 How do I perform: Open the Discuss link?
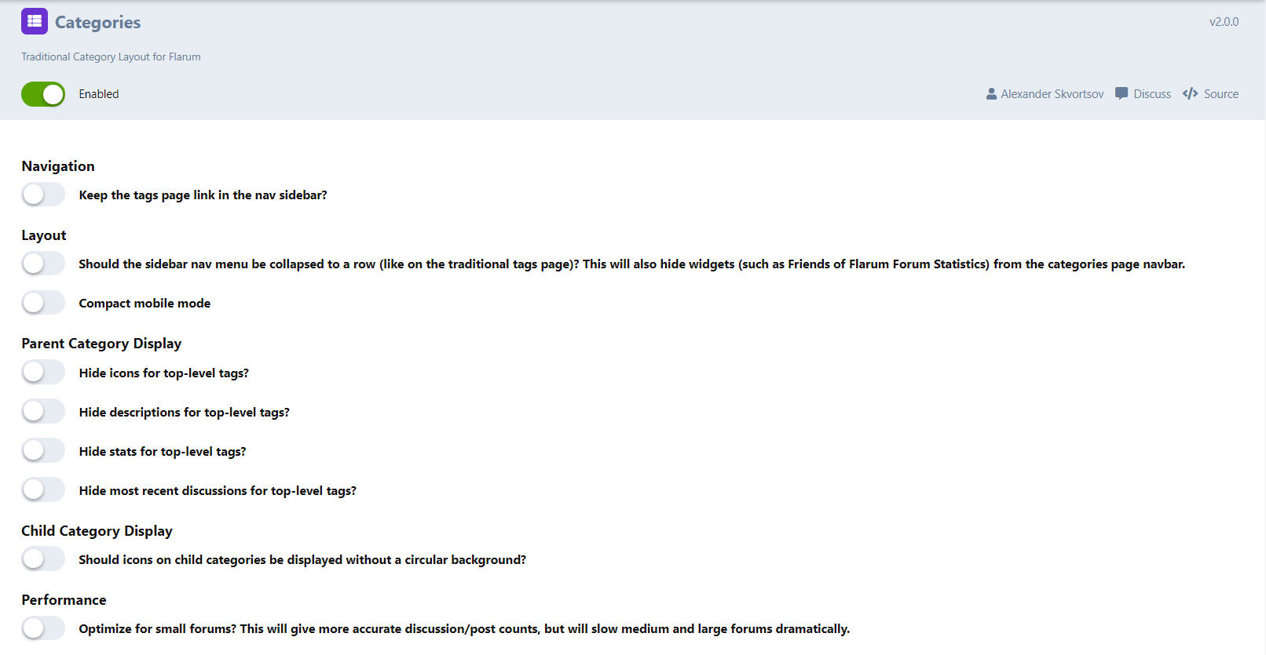1152,94
